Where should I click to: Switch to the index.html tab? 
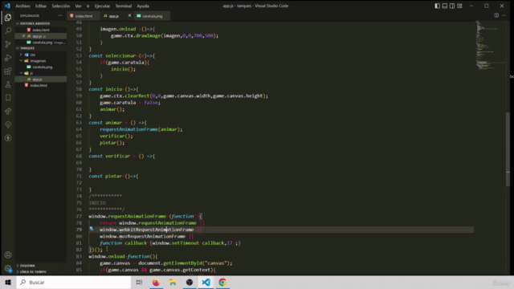click(84, 16)
